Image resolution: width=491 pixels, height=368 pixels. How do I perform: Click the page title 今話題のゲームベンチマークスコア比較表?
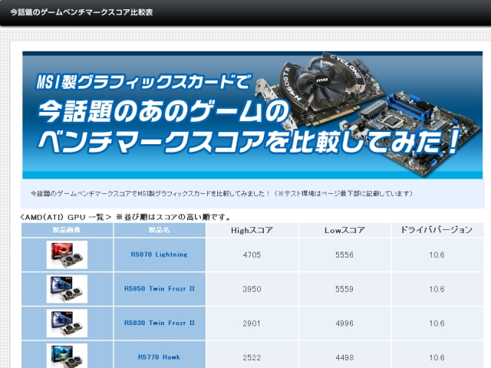tap(81, 12)
